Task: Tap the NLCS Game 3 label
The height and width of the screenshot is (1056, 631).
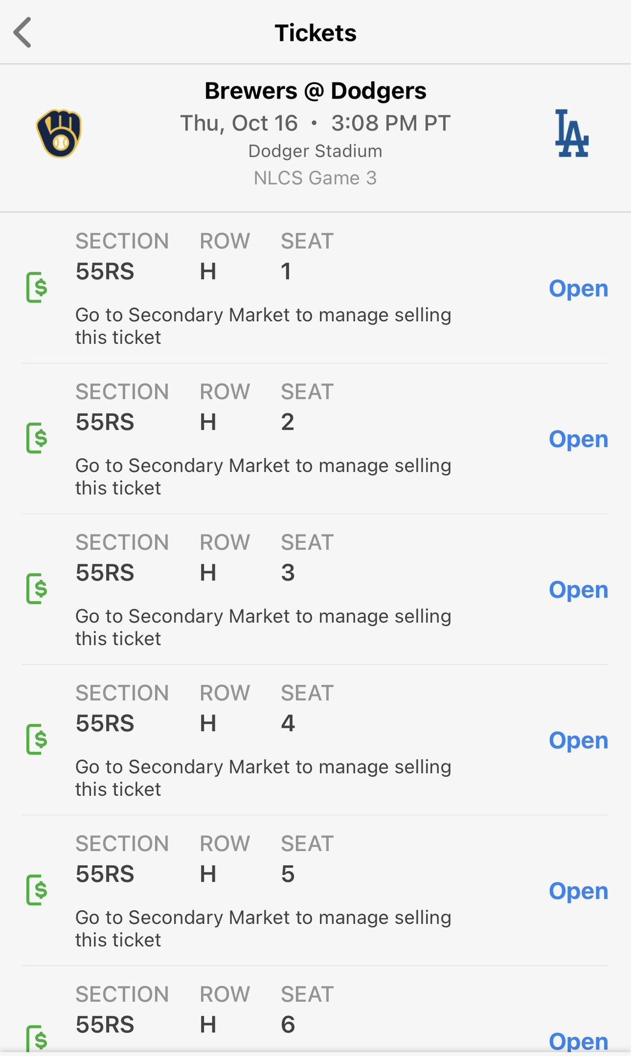Action: point(315,178)
